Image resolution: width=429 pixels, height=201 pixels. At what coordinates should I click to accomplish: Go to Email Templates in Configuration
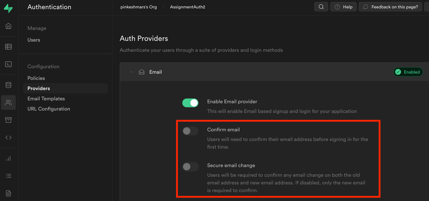coord(46,99)
